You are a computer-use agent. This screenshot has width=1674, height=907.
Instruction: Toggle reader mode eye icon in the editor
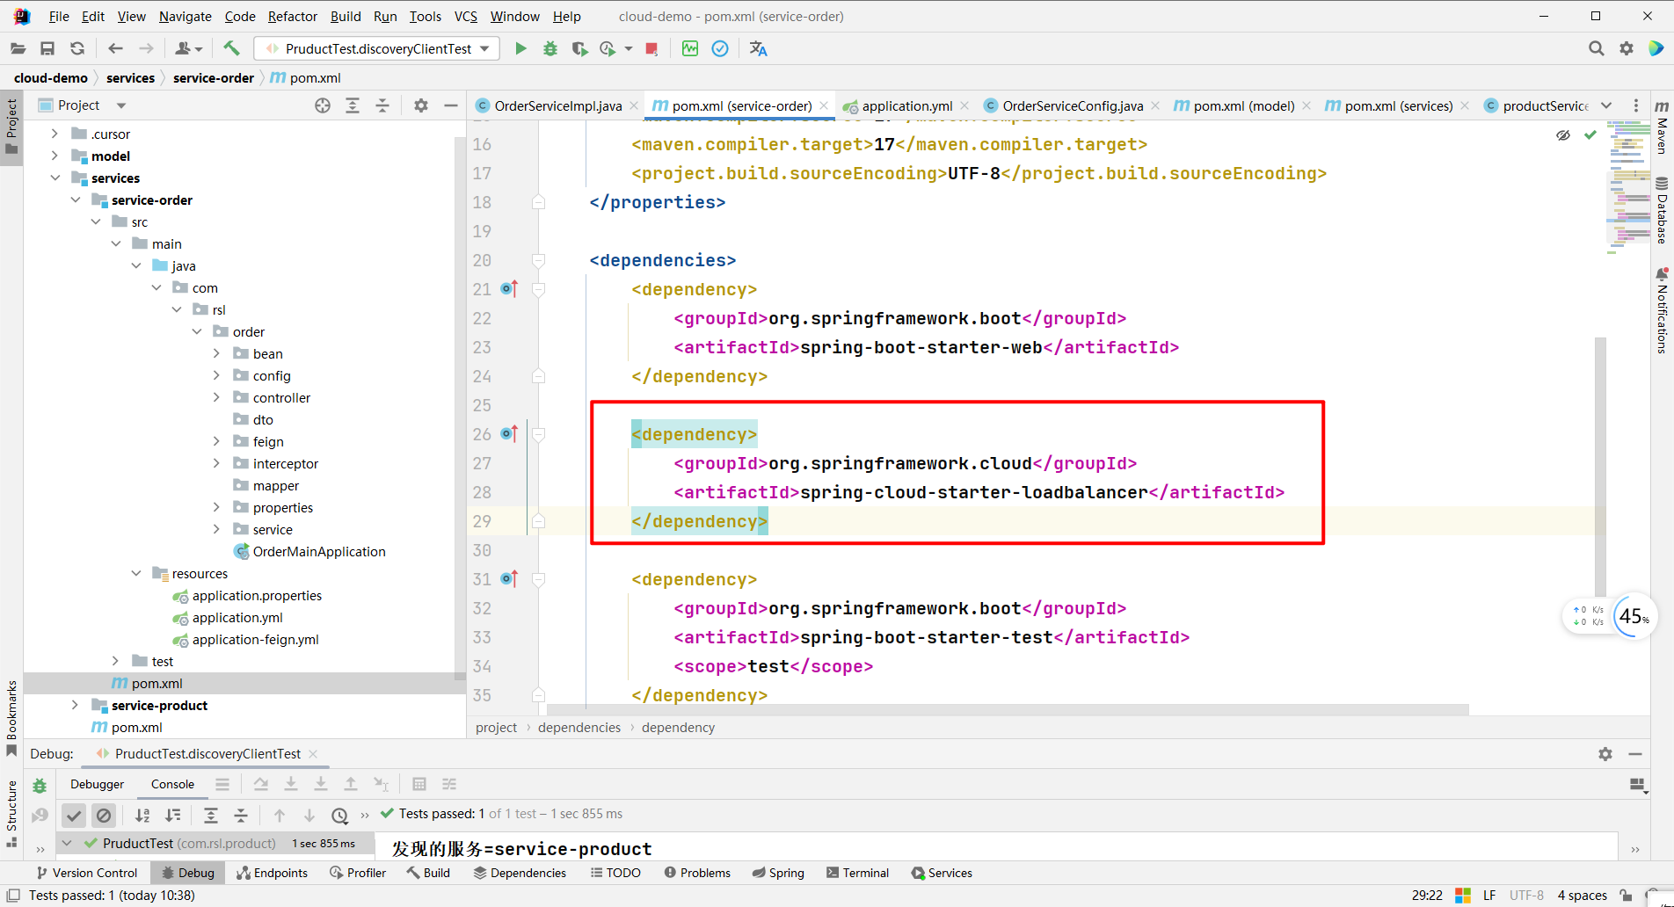pyautogui.click(x=1563, y=135)
